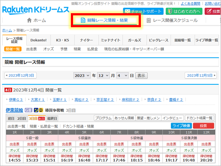Select オッズ in the sub-menu
The height and width of the screenshot is (166, 221).
click(48, 49)
